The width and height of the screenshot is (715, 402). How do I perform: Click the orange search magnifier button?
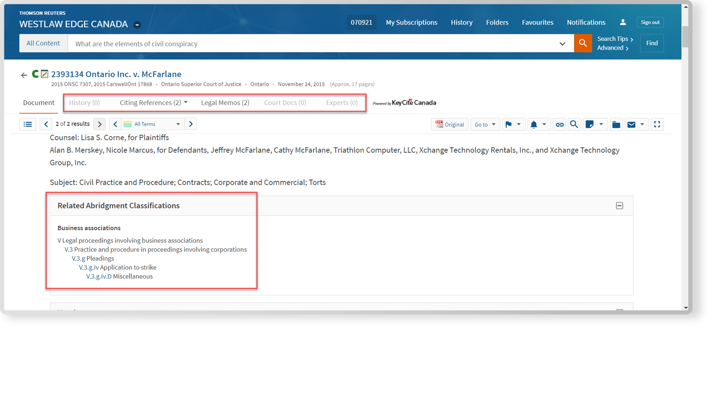click(583, 43)
